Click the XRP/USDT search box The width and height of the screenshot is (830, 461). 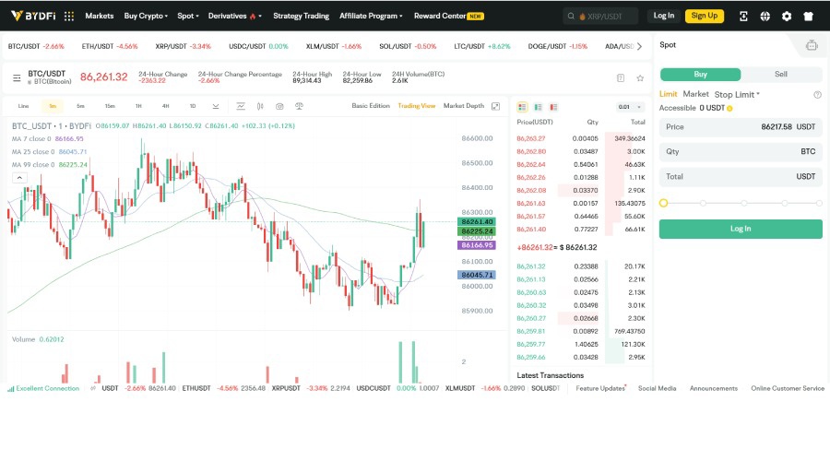coord(600,17)
